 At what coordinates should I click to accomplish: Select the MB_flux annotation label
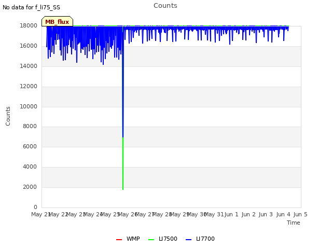(57, 22)
